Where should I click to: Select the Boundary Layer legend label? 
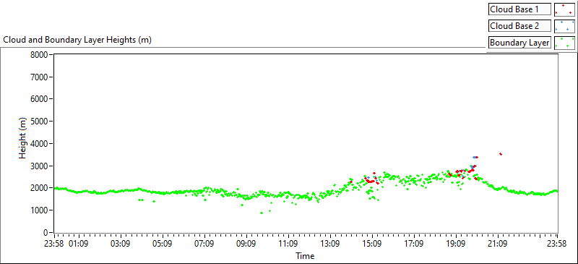[x=519, y=43]
